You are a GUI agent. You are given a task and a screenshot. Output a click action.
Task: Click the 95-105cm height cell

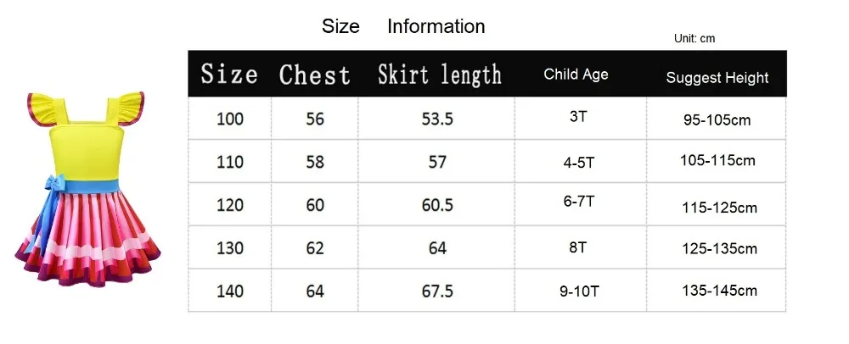coord(717,119)
